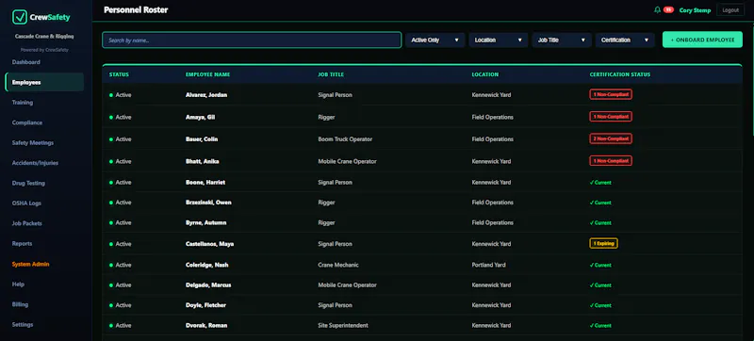Open employee Castellanos, Maya

(210, 244)
